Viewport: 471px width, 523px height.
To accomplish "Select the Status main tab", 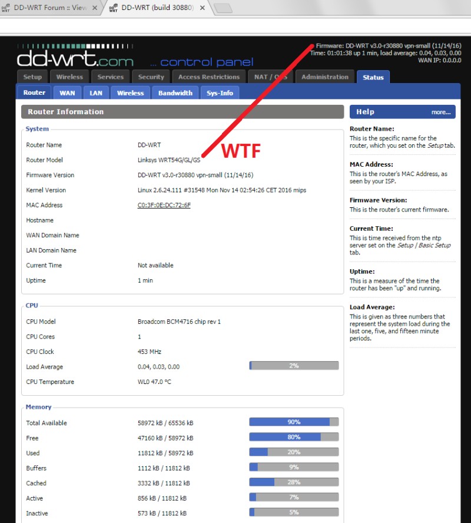I will 373,77.
